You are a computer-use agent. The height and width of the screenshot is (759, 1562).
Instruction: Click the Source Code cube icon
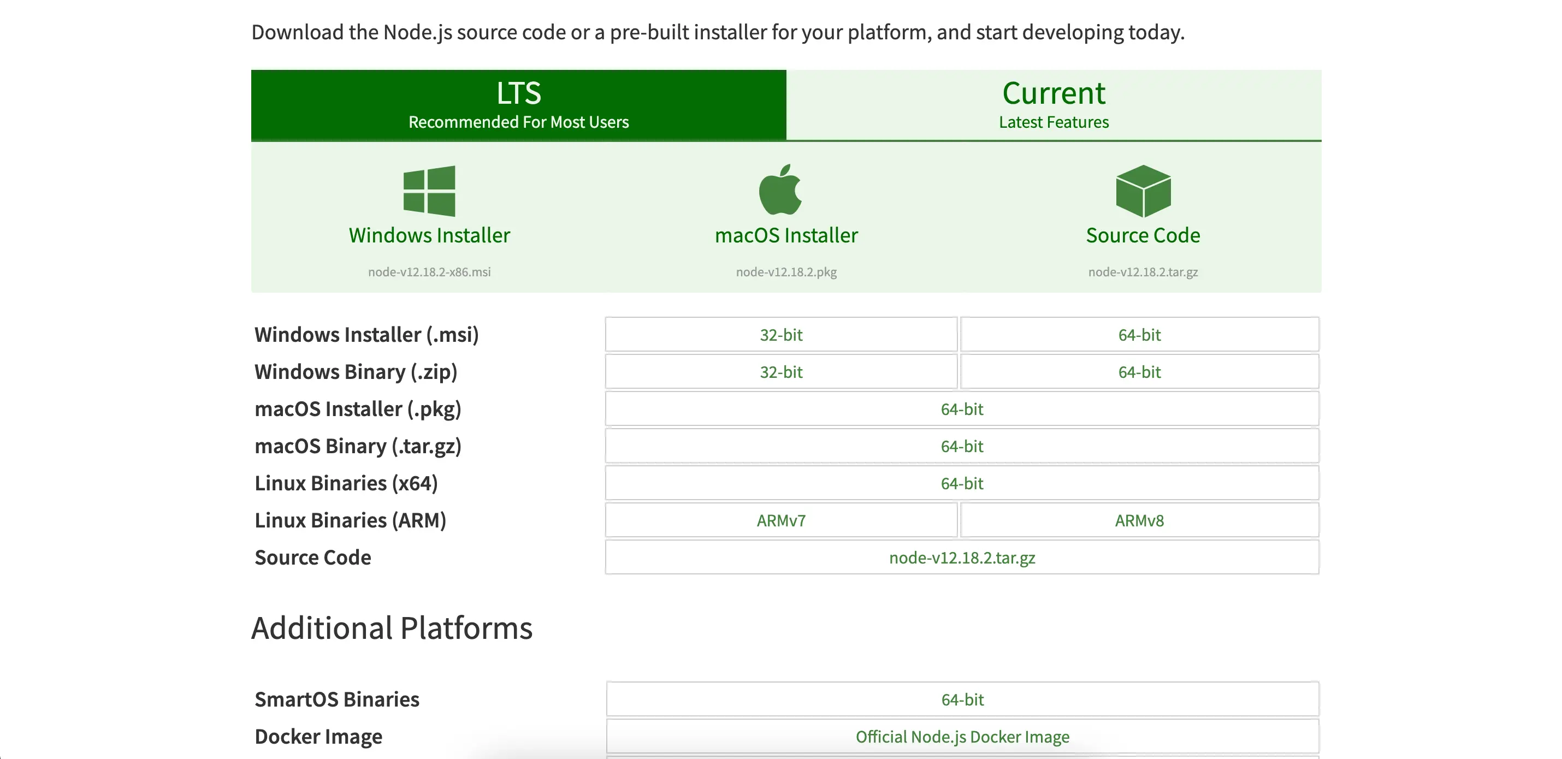click(x=1143, y=191)
